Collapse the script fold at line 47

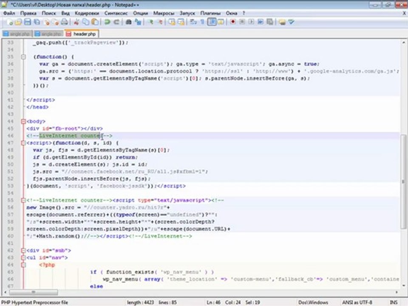[23, 143]
